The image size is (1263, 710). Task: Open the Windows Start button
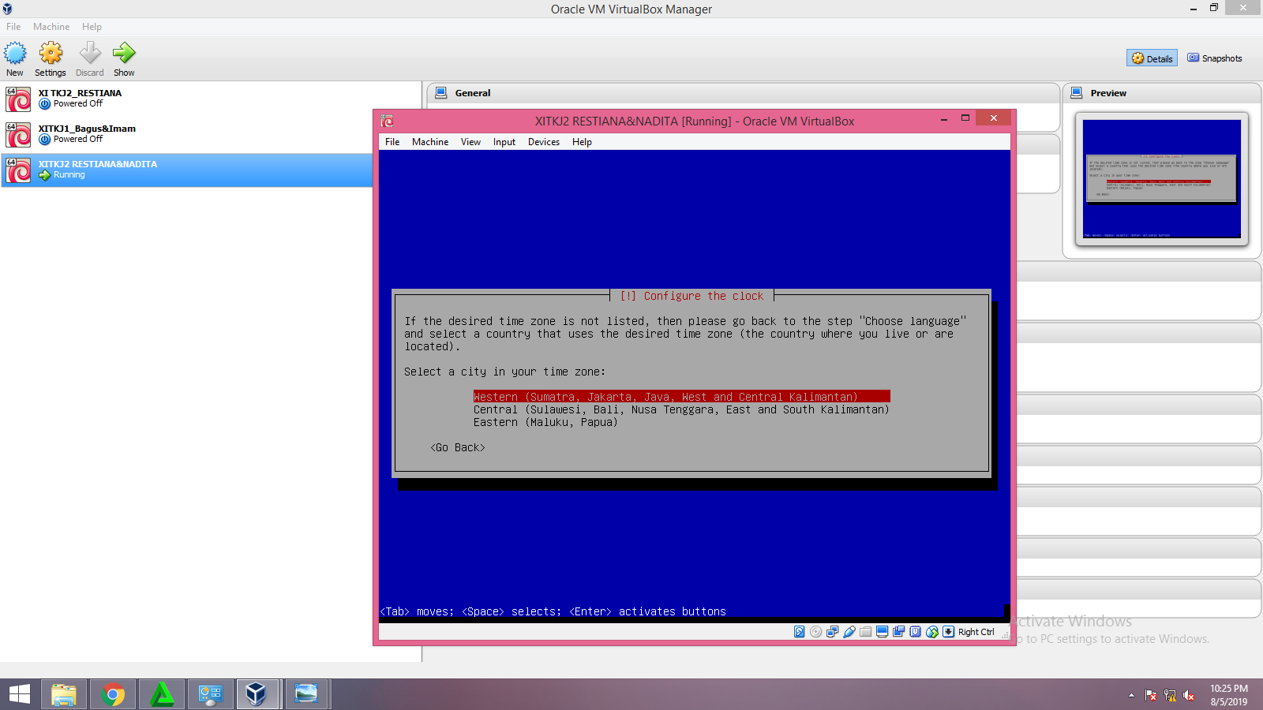(x=20, y=694)
